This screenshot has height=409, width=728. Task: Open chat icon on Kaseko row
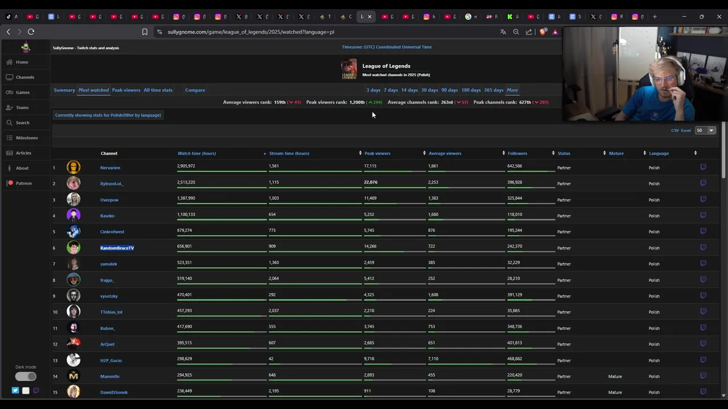point(704,215)
